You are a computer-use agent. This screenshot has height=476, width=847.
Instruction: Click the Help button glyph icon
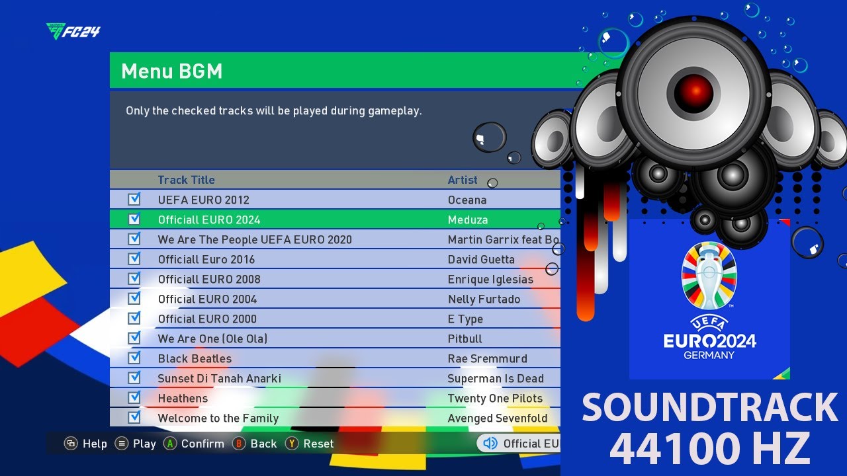pyautogui.click(x=71, y=444)
